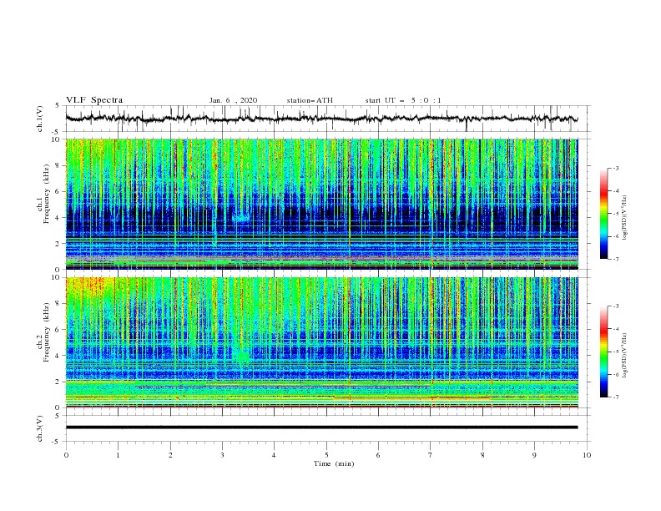The width and height of the screenshot is (661, 511).
Task: Click the ch.3(V) axis label
Action: [40, 428]
